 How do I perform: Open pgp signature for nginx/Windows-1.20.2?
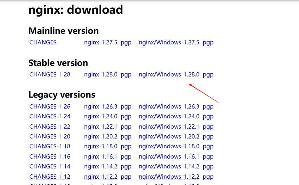click(208, 137)
